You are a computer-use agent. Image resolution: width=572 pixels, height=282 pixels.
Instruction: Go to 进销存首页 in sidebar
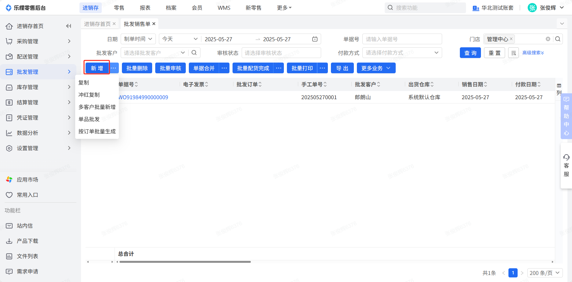(x=30, y=26)
